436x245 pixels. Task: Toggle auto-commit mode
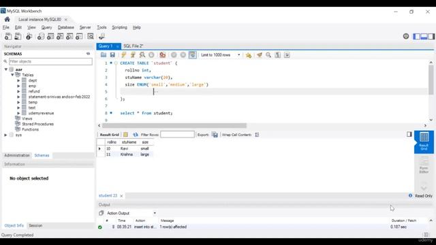click(192, 55)
